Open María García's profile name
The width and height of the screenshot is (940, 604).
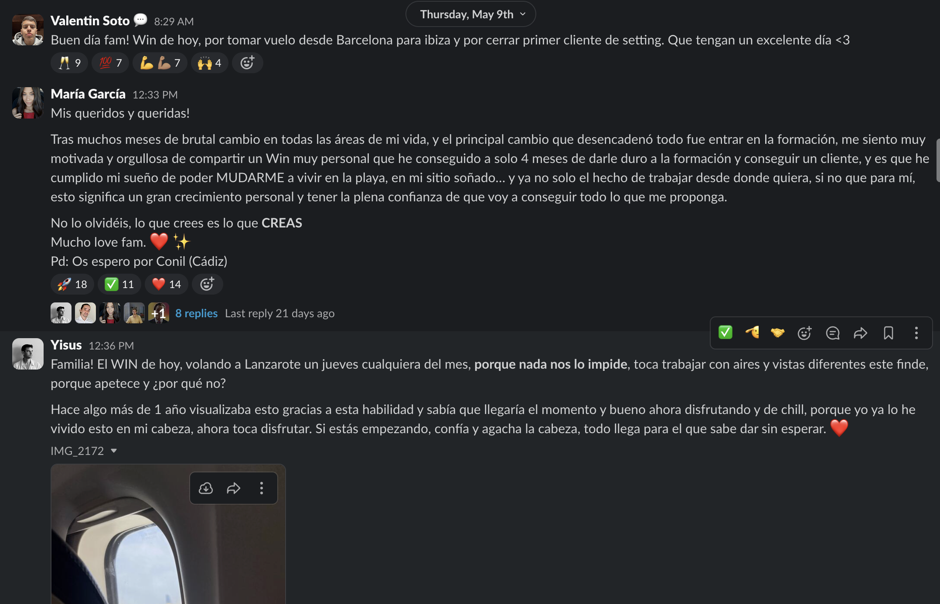click(x=88, y=94)
